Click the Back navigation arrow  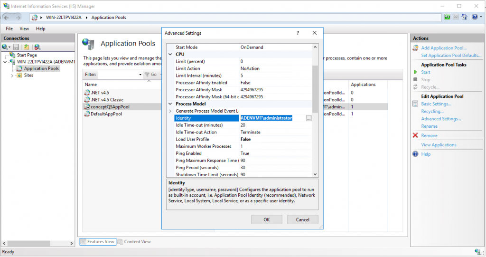7,18
